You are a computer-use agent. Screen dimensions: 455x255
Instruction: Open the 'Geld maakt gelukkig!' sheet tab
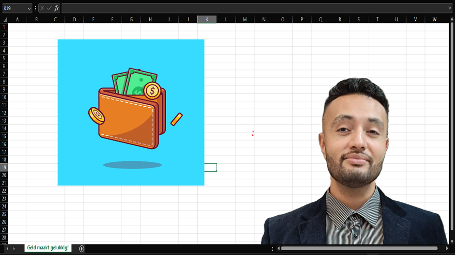point(47,248)
